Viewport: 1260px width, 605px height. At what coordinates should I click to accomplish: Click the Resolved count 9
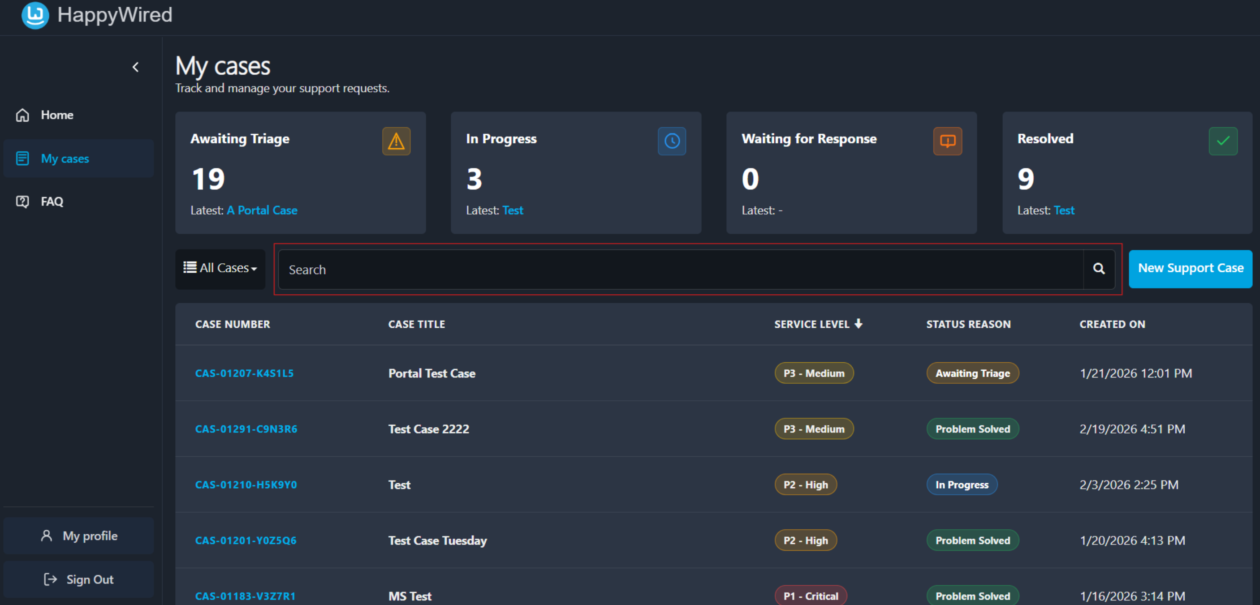tap(1026, 179)
